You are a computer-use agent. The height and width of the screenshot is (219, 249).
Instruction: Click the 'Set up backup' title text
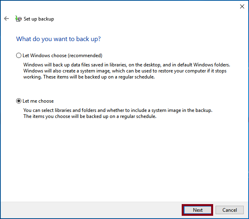pyautogui.click(x=39, y=19)
